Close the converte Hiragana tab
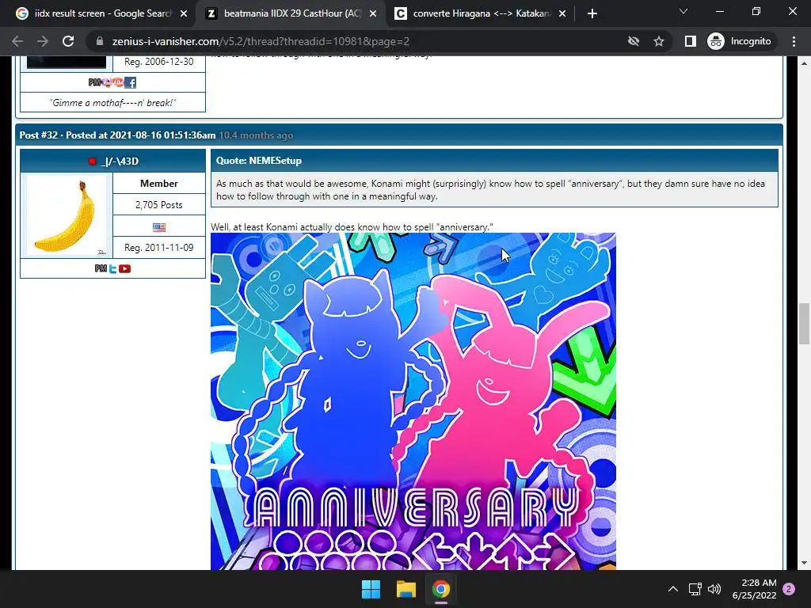811x608 pixels. (562, 13)
